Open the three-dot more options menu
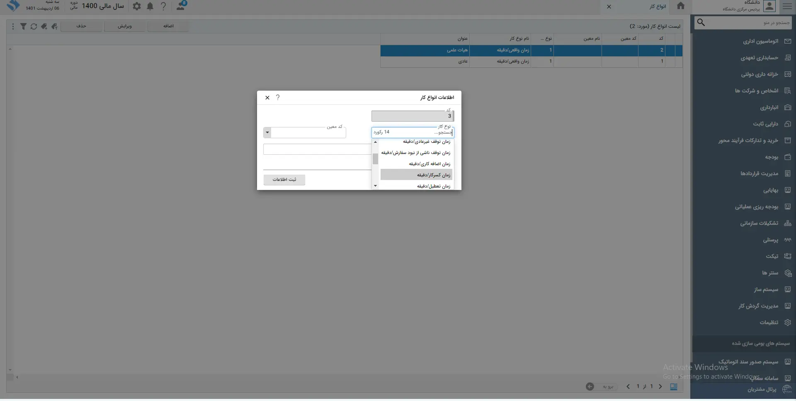 (x=13, y=26)
